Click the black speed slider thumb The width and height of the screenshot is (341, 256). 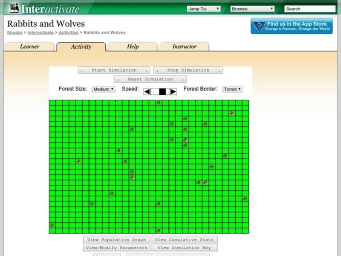[162, 91]
